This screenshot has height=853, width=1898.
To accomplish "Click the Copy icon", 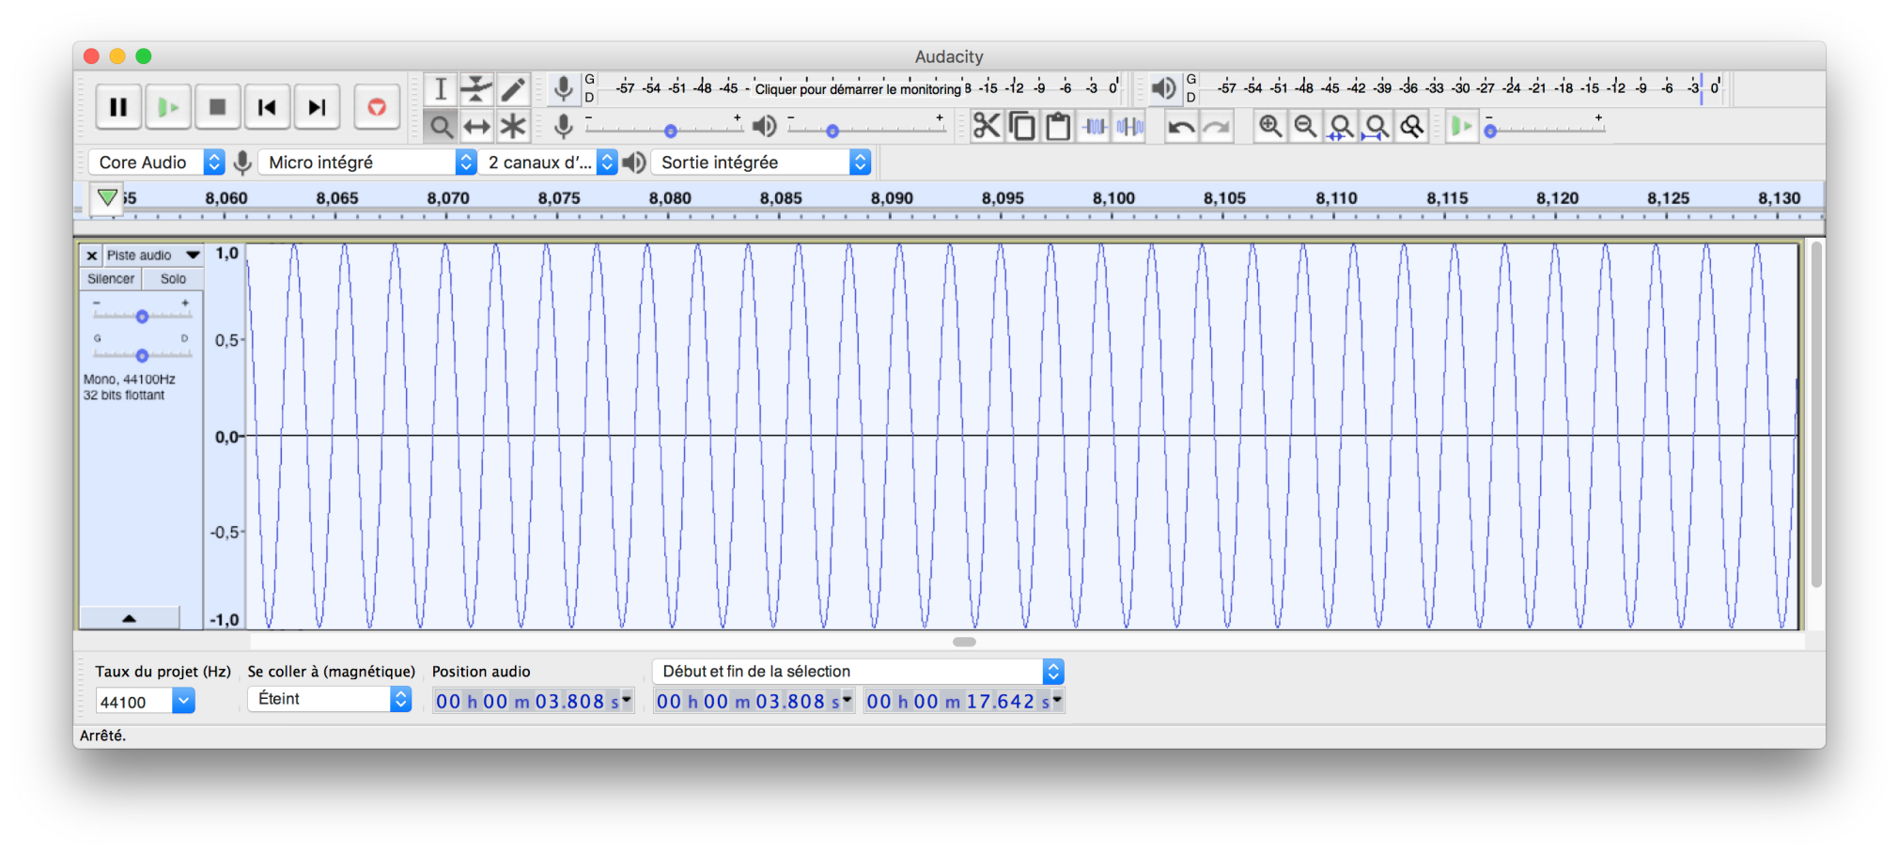I will pyautogui.click(x=1022, y=126).
